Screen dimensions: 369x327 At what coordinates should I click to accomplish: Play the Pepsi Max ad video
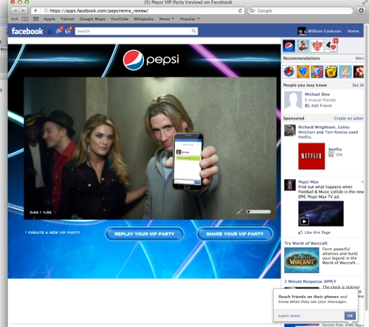[304, 221]
